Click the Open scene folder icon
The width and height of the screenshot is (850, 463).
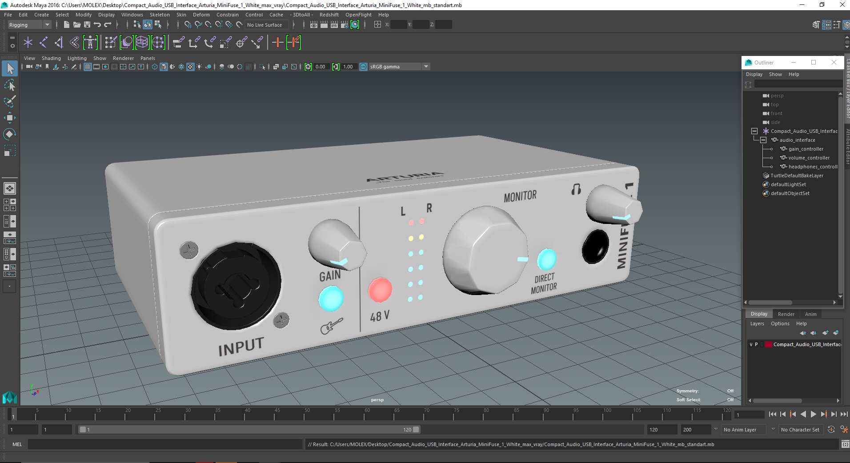tap(77, 25)
